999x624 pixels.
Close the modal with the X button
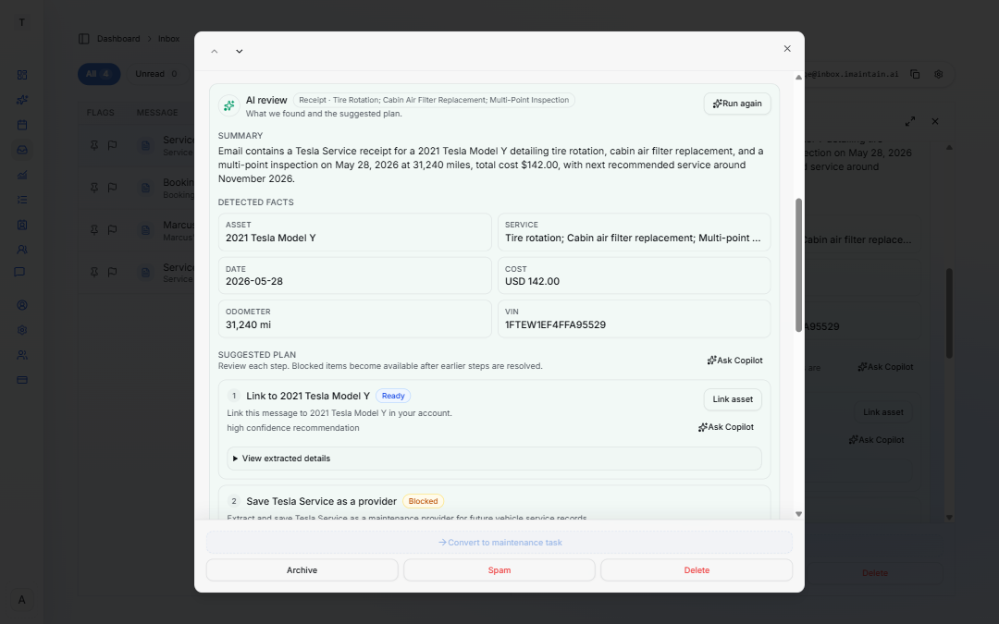pos(787,49)
